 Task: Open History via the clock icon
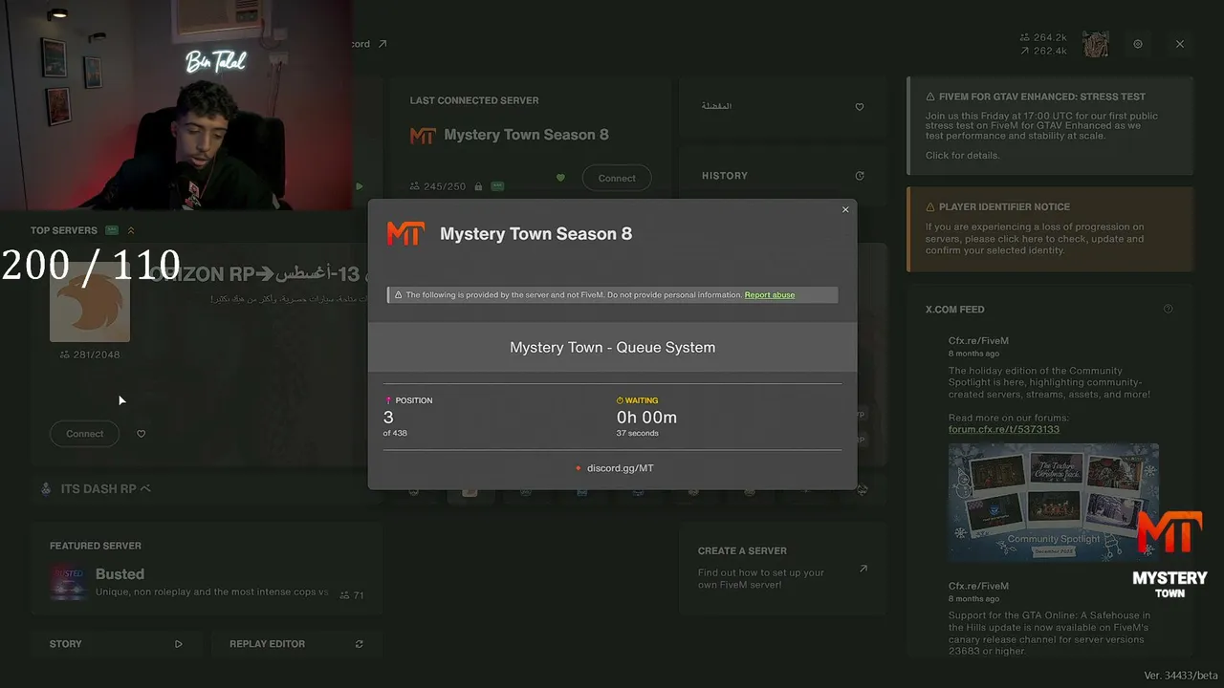pyautogui.click(x=860, y=176)
